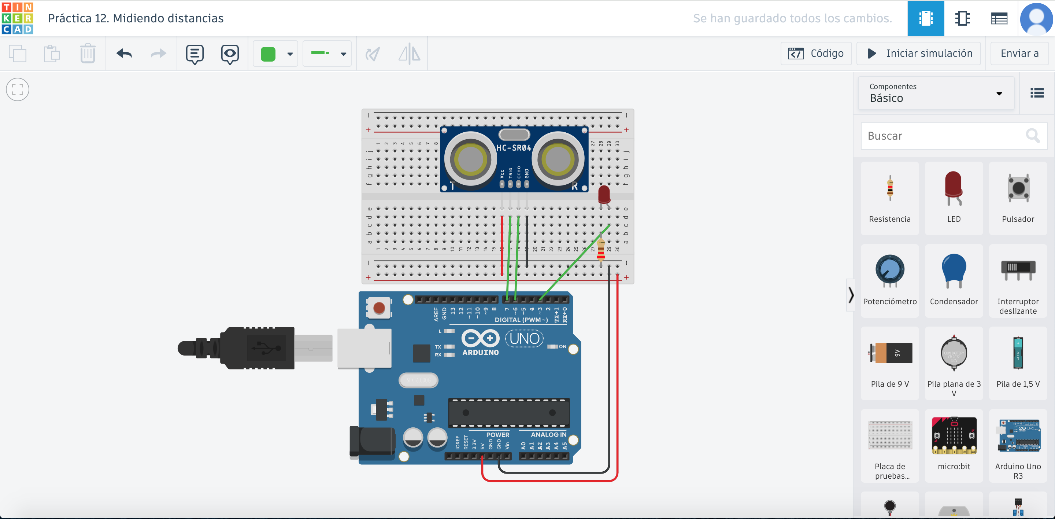Toggle notes visibility eye icon
This screenshot has height=519, width=1055.
click(x=230, y=54)
